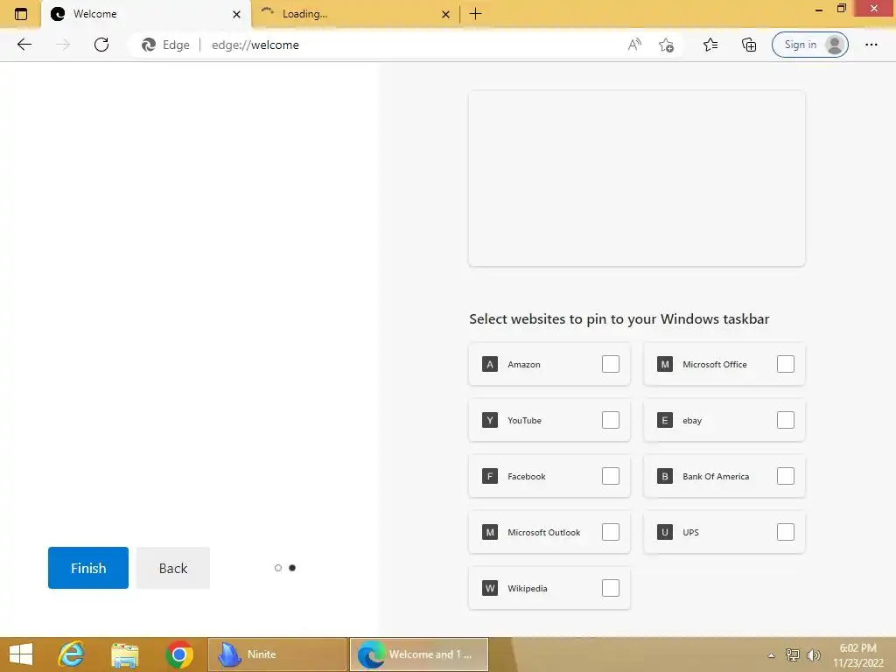896x672 pixels.
Task: Open the tab actions menu icon
Action: tap(21, 14)
